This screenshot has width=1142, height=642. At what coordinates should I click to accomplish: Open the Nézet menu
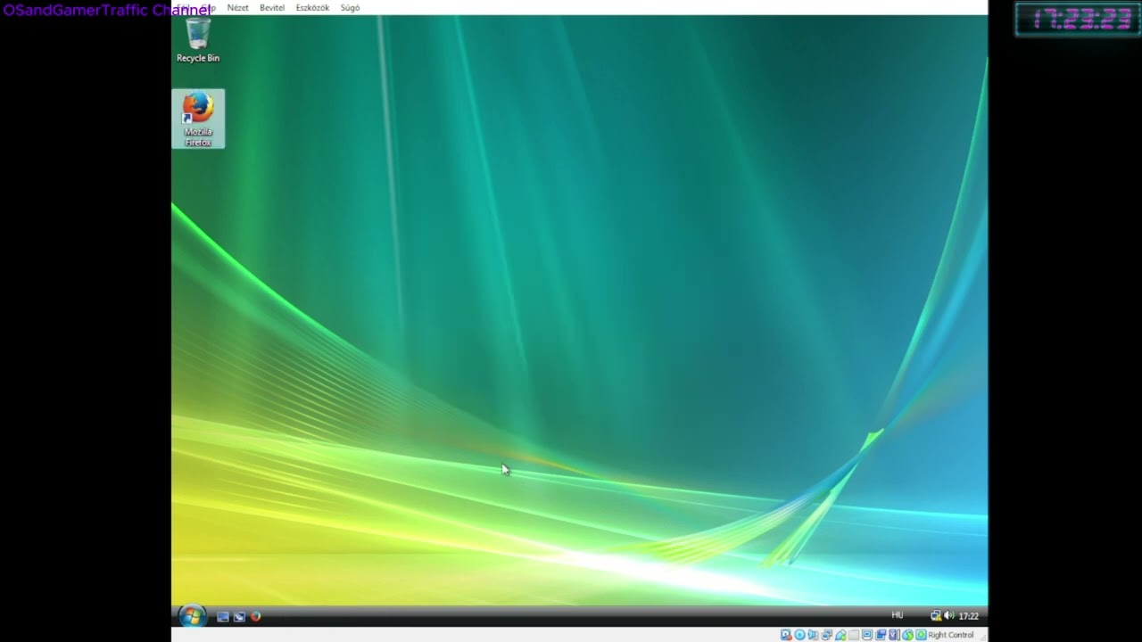coord(238,8)
